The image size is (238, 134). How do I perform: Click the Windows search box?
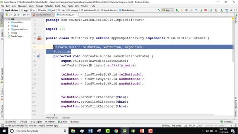pyautogui.click(x=38, y=131)
